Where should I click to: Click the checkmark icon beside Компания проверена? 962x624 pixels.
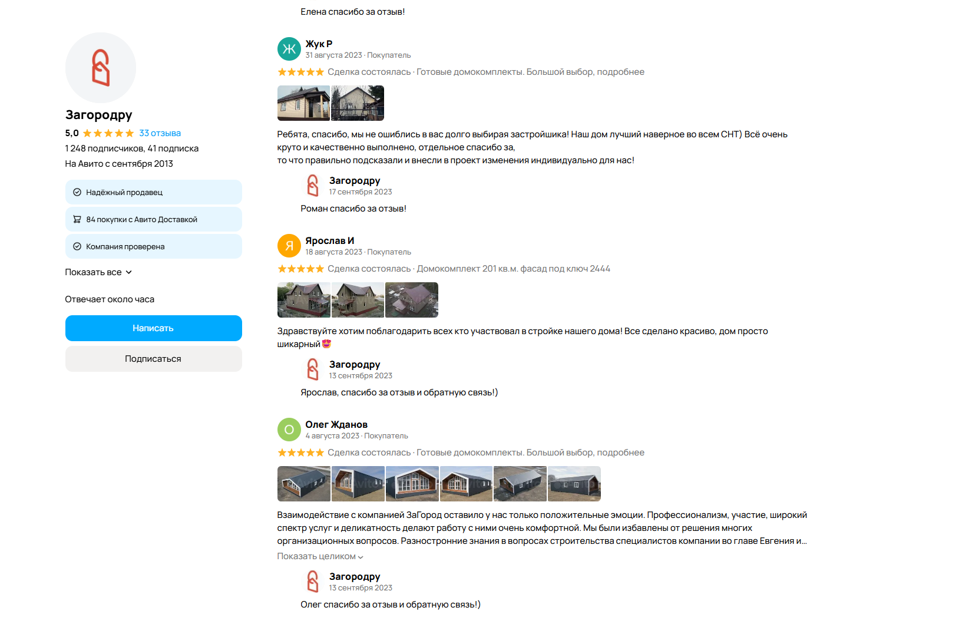[77, 246]
